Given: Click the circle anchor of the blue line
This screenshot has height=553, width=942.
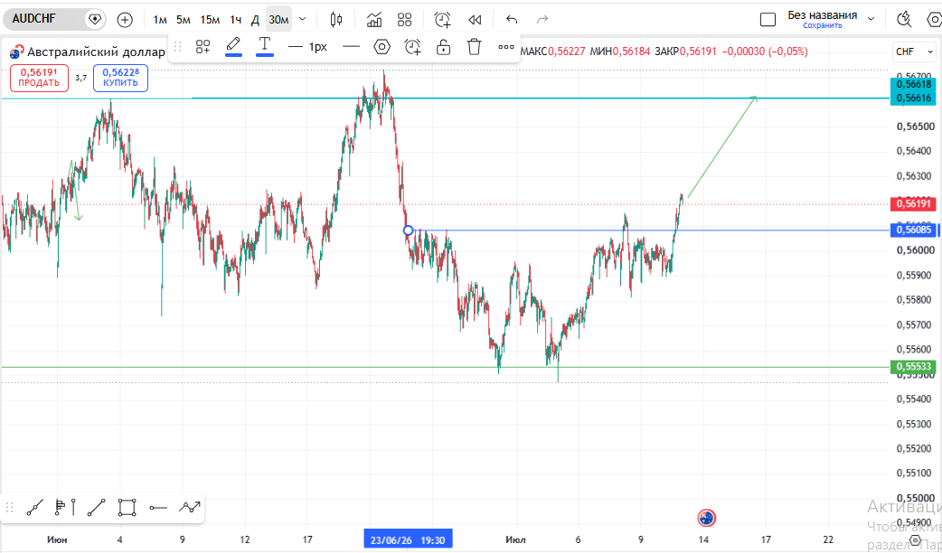Looking at the screenshot, I should [408, 230].
